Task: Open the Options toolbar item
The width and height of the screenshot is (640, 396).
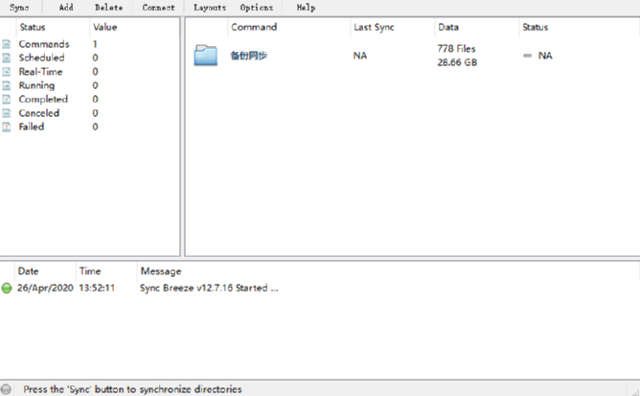Action: (x=257, y=8)
